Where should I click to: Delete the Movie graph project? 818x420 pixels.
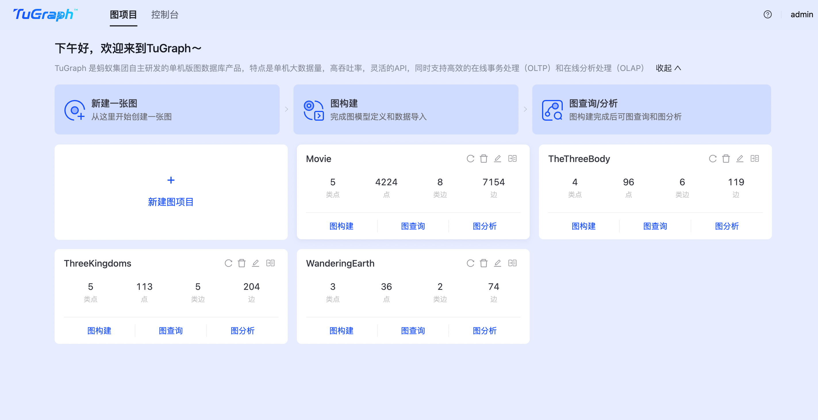(x=484, y=158)
